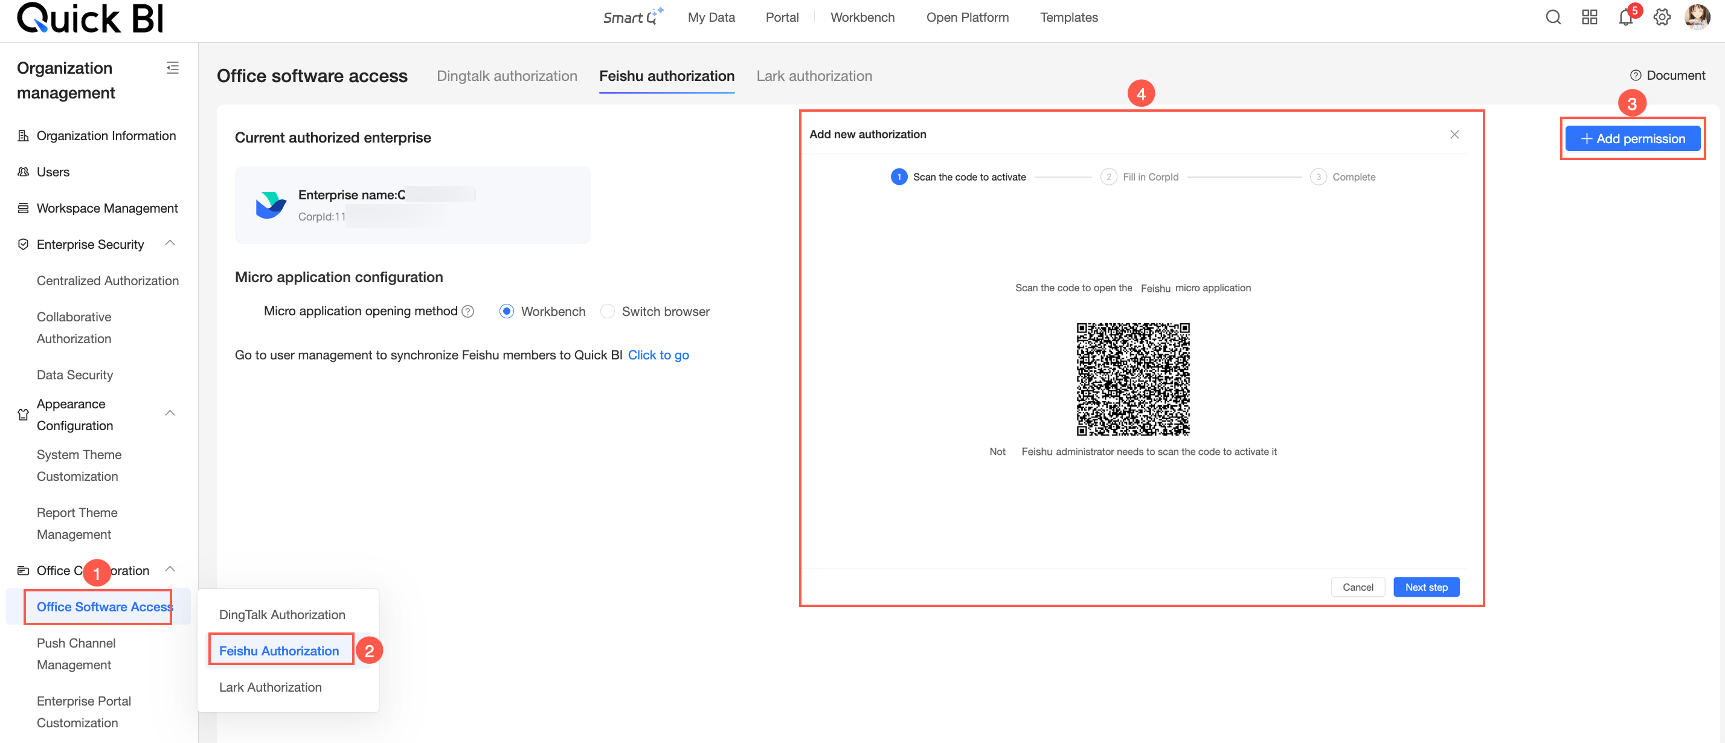The image size is (1725, 743).
Task: Close the Add new authorization dialog
Action: [1454, 135]
